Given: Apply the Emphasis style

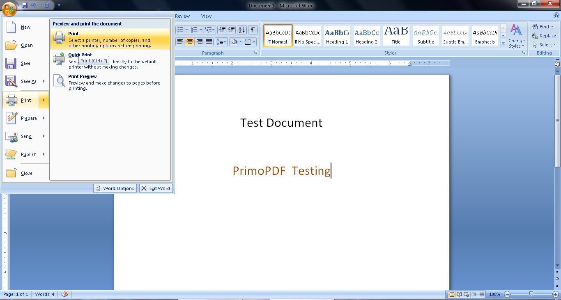Looking at the screenshot, I should [485, 36].
